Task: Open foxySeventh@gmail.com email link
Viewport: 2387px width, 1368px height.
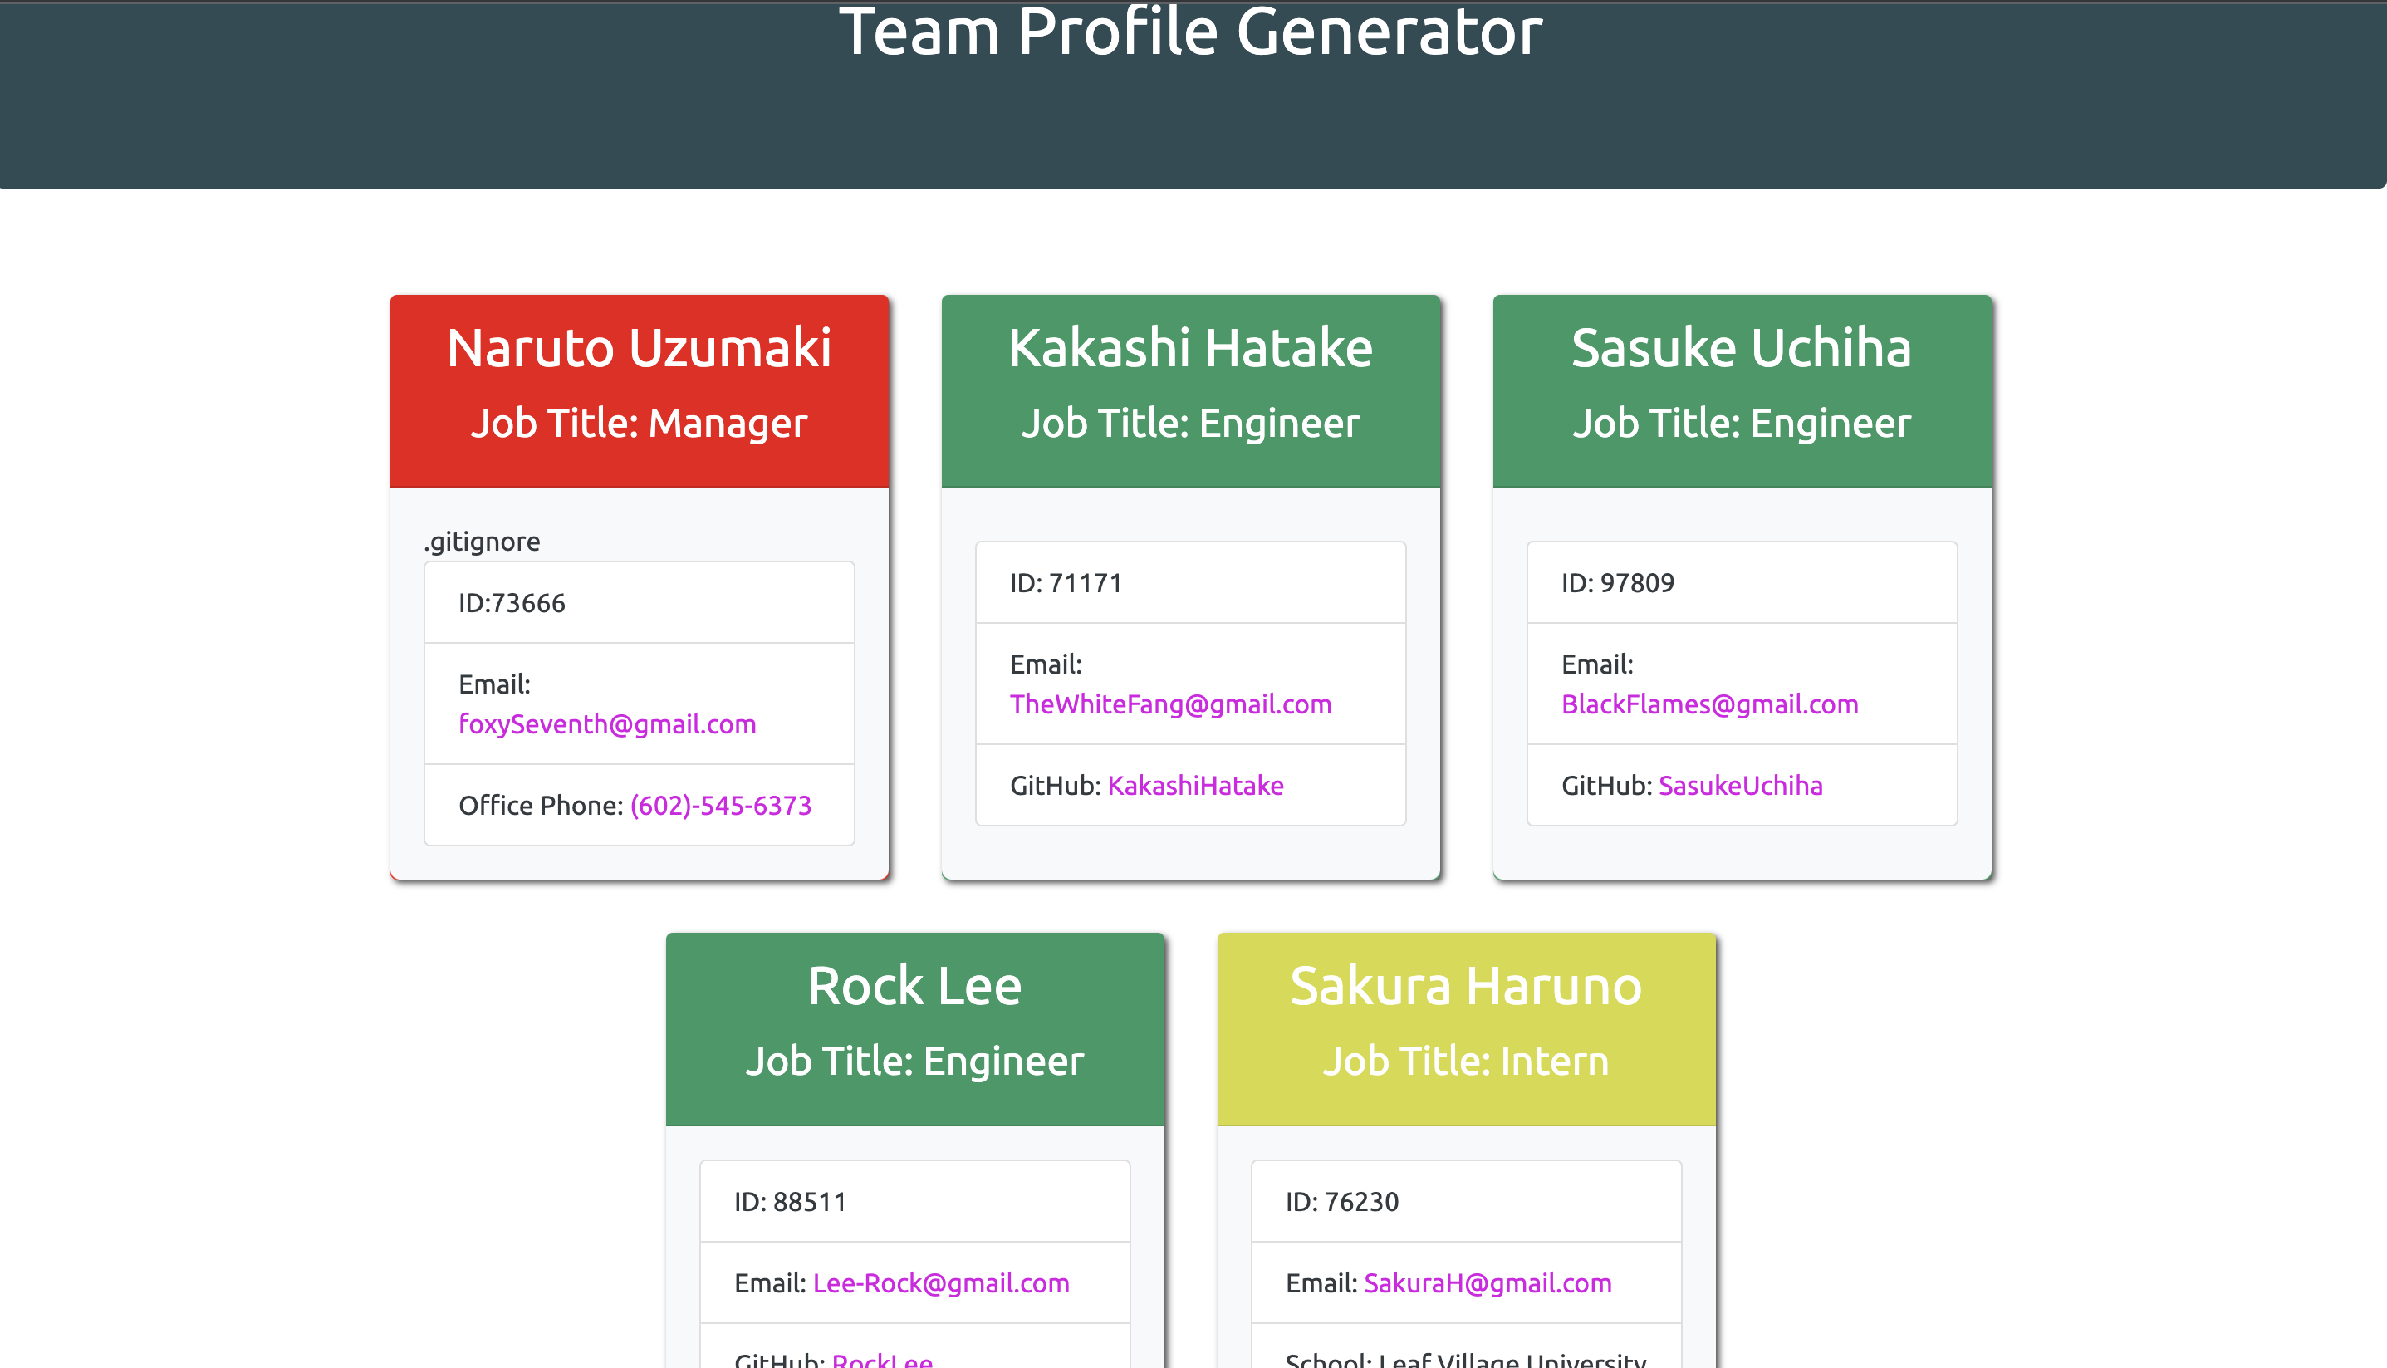Action: point(607,723)
